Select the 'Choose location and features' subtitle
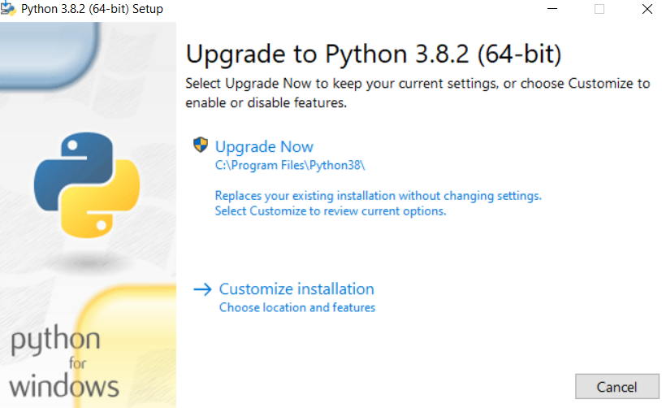This screenshot has height=408, width=662. click(x=297, y=307)
